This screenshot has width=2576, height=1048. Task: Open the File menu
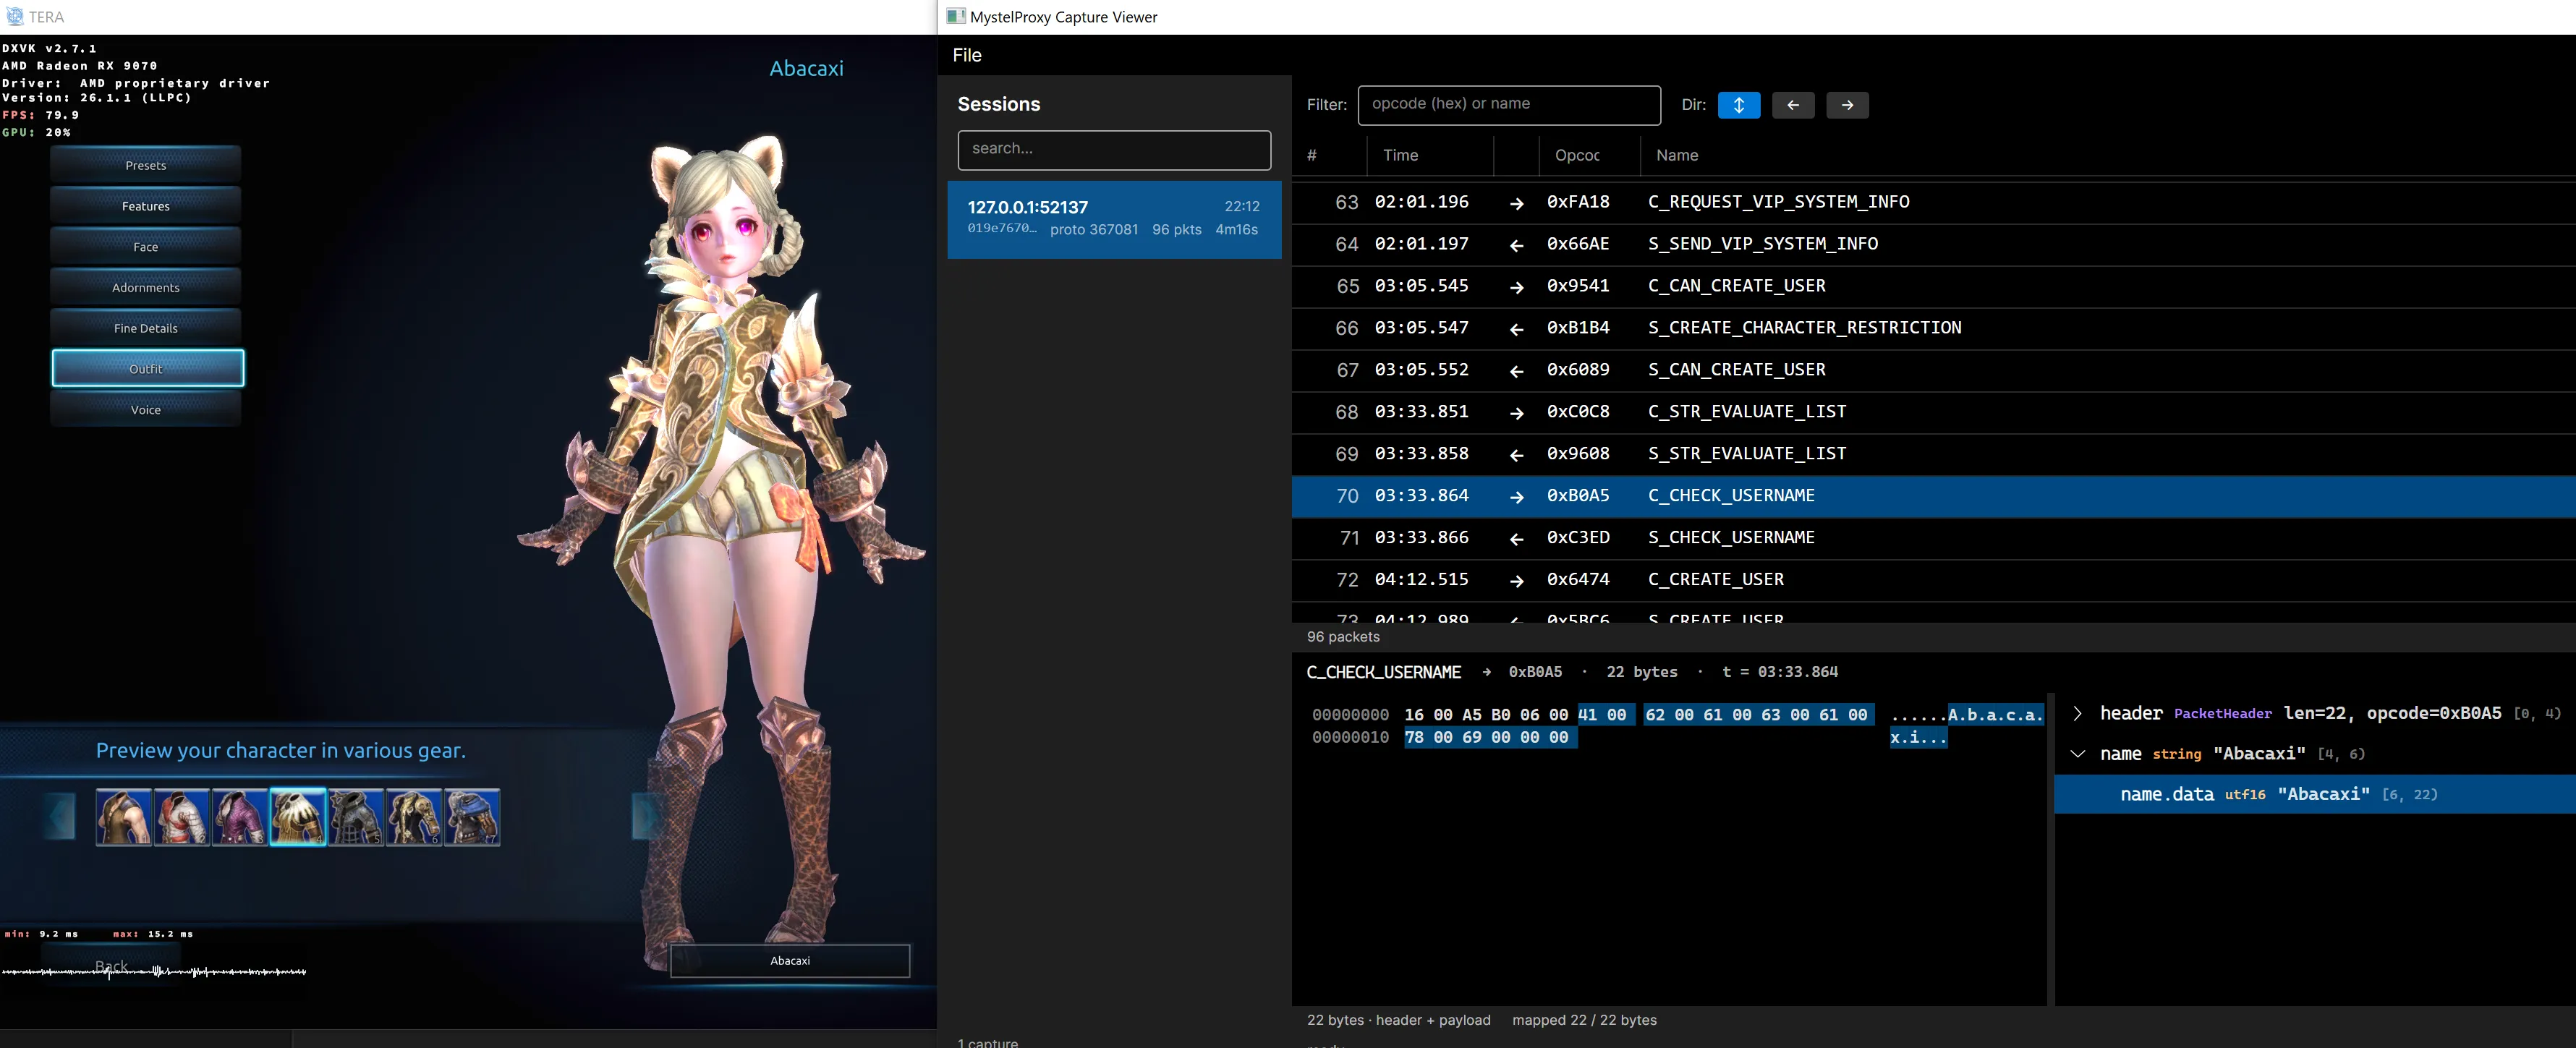point(967,56)
